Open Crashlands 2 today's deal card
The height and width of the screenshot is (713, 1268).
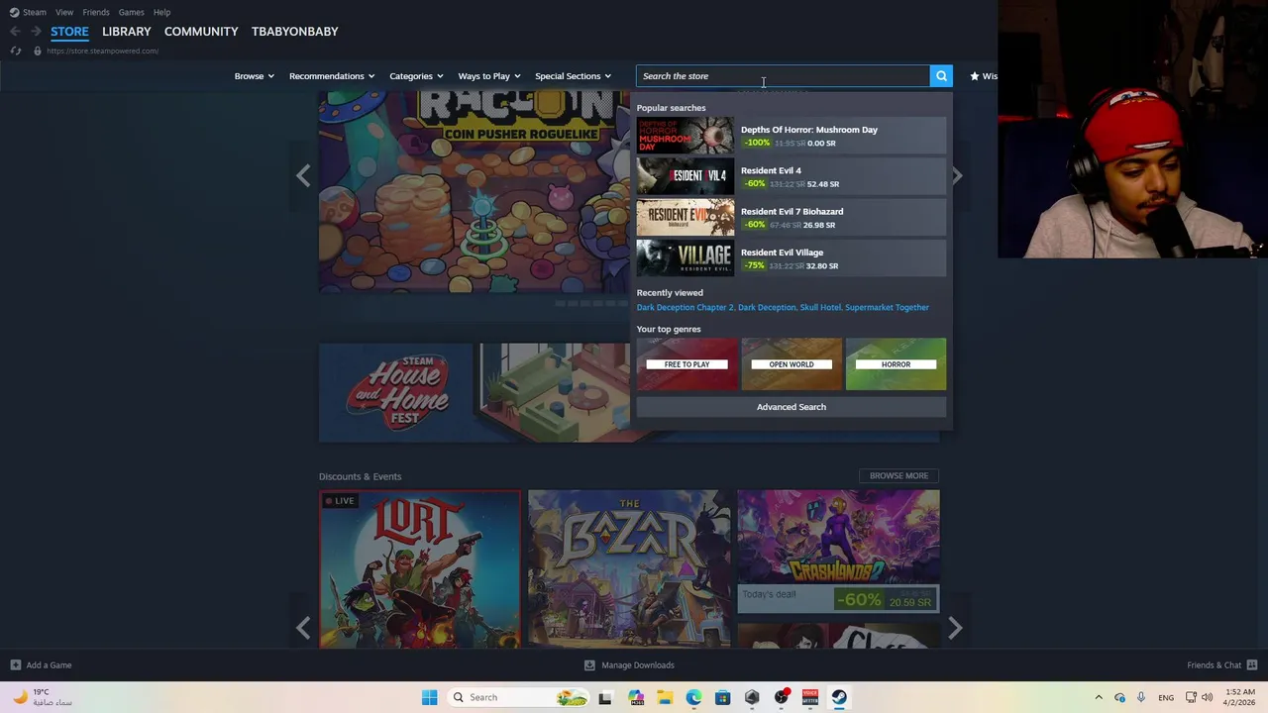pos(838,552)
